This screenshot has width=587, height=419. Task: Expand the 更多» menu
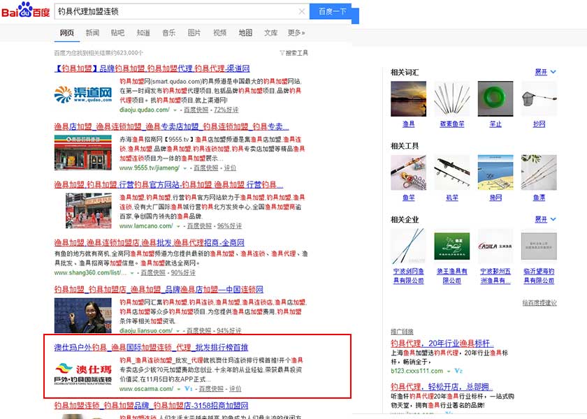(296, 33)
